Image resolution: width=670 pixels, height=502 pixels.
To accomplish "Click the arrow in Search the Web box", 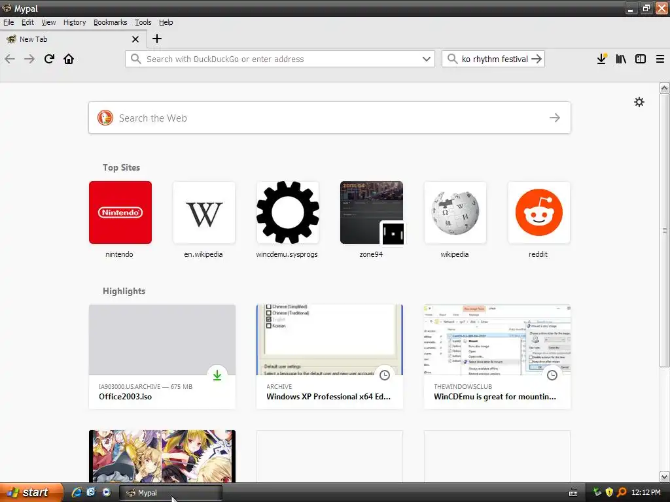I will 555,118.
